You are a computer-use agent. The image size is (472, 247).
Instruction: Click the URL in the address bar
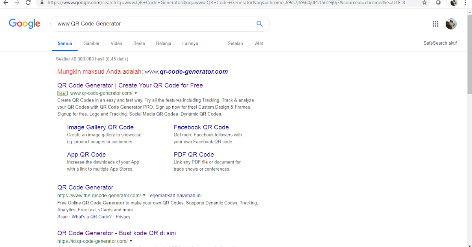pyautogui.click(x=226, y=2)
